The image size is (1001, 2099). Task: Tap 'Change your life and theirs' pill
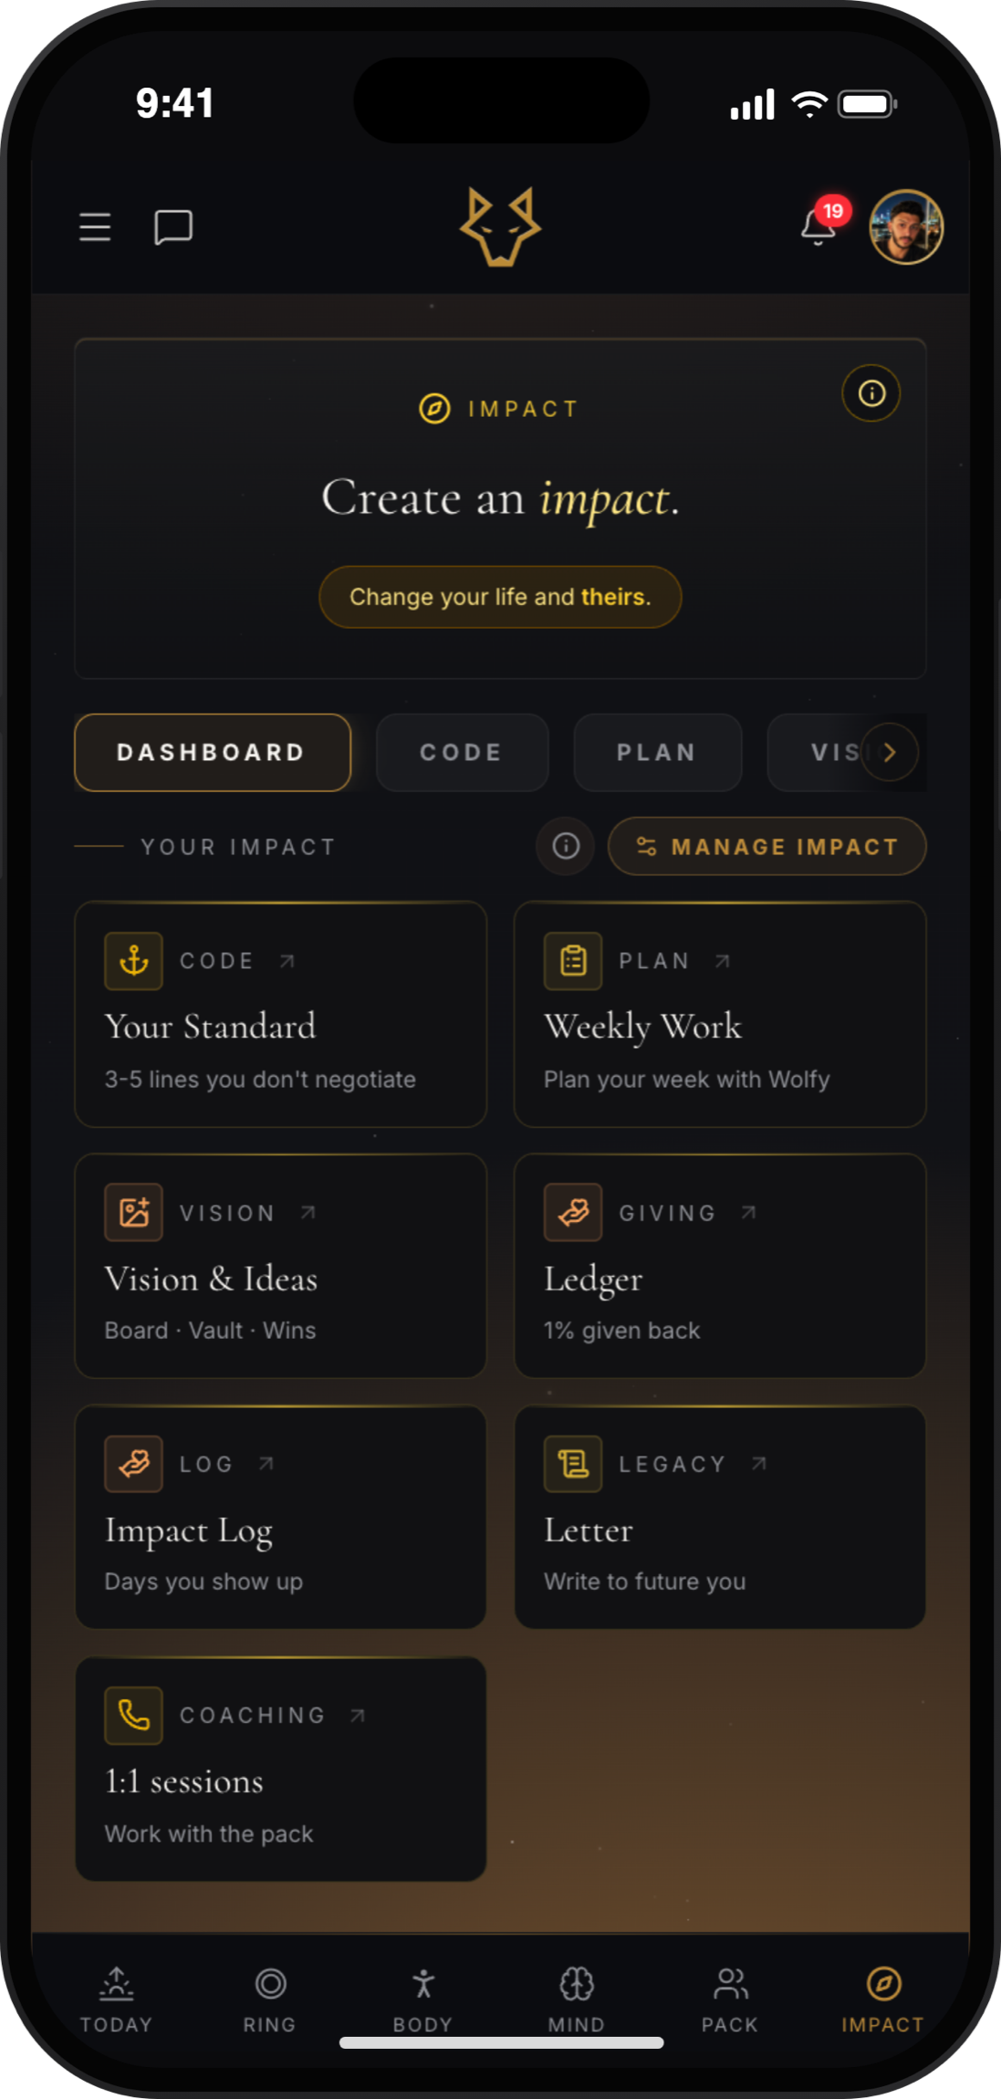click(x=500, y=597)
